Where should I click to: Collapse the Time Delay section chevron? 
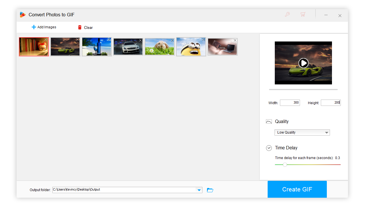[269, 148]
